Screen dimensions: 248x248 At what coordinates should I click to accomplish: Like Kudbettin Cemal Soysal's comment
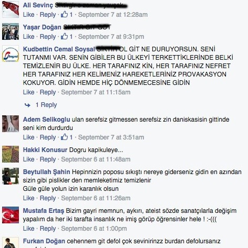(x=28, y=92)
